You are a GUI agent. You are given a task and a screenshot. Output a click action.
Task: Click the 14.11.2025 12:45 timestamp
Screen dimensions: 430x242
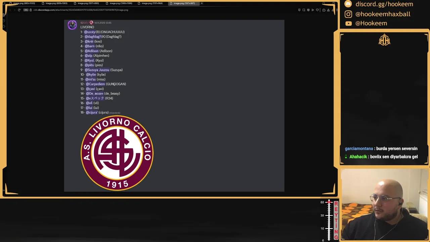(103, 23)
